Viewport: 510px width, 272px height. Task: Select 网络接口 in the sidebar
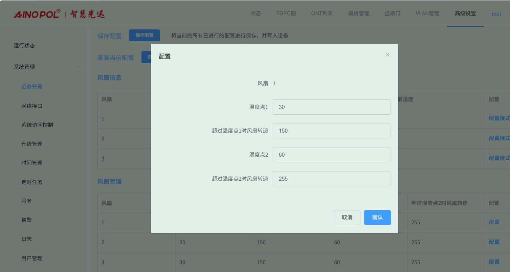click(x=32, y=106)
